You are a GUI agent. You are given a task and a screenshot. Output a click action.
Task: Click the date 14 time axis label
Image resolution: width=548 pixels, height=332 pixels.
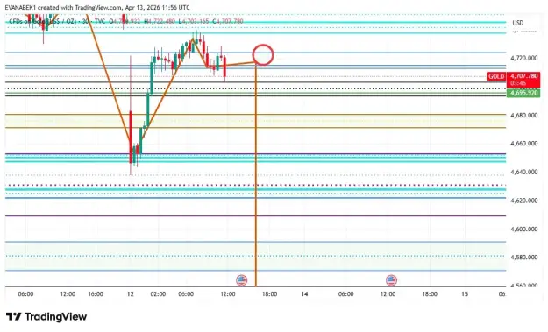304,294
